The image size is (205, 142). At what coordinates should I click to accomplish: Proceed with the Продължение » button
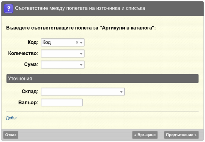181,135
